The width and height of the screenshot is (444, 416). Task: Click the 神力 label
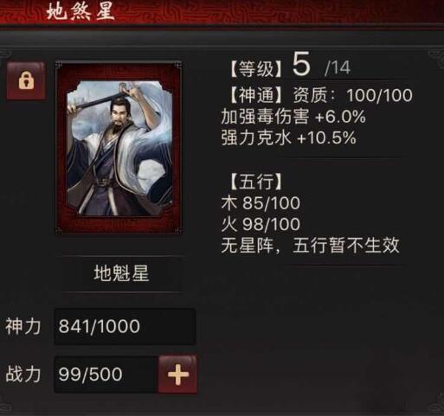23,326
